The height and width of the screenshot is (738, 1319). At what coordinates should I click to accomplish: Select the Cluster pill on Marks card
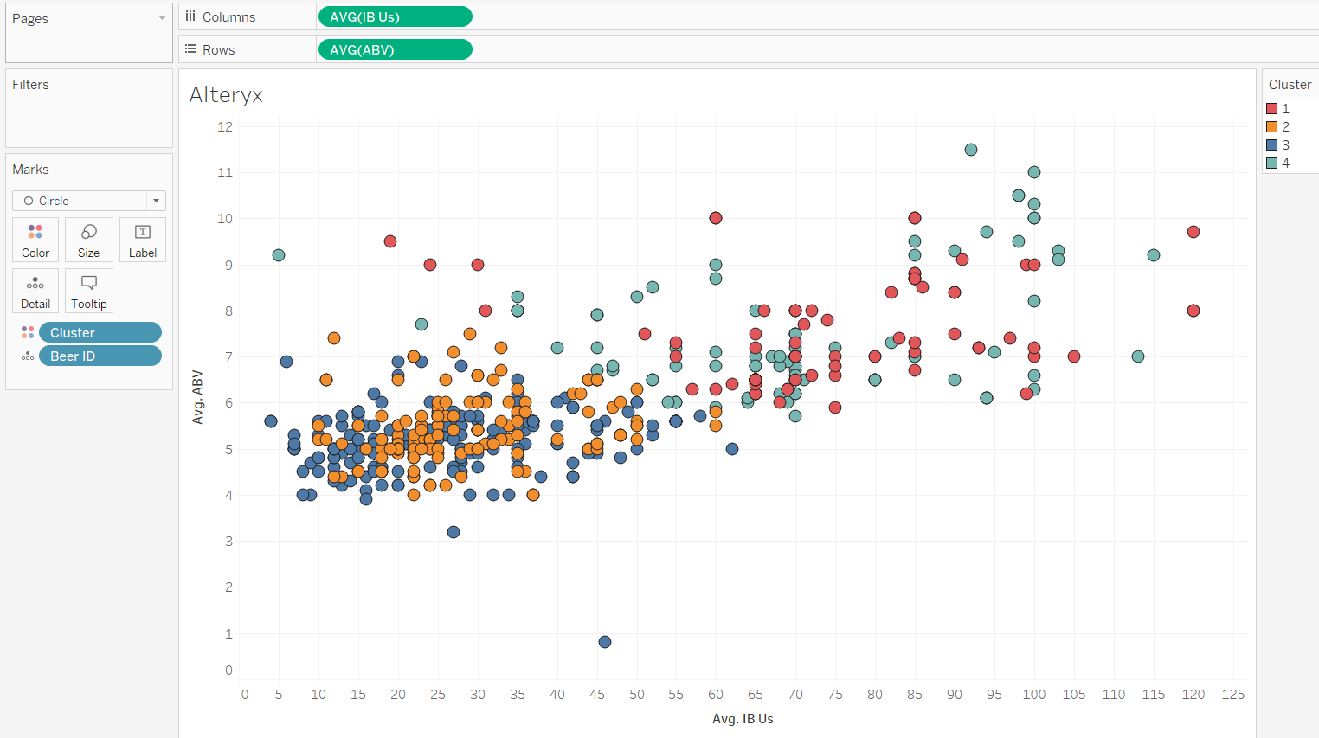coord(100,332)
